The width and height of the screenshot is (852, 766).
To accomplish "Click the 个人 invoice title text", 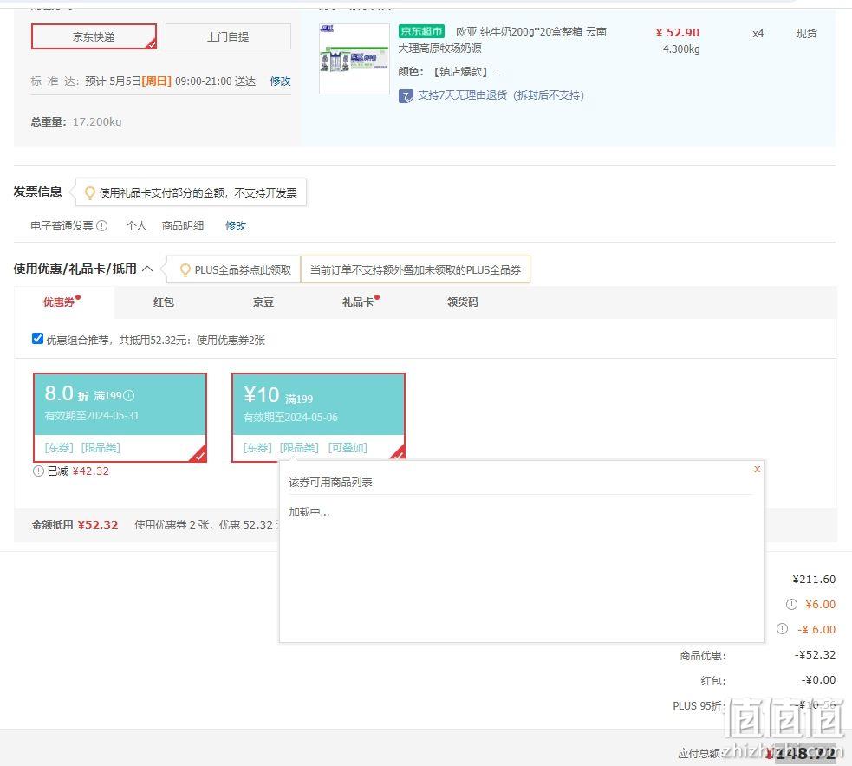I will point(136,225).
